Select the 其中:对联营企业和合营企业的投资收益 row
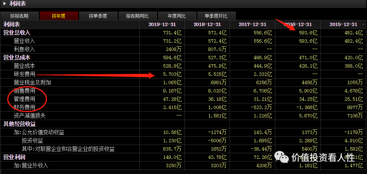 click(68, 149)
